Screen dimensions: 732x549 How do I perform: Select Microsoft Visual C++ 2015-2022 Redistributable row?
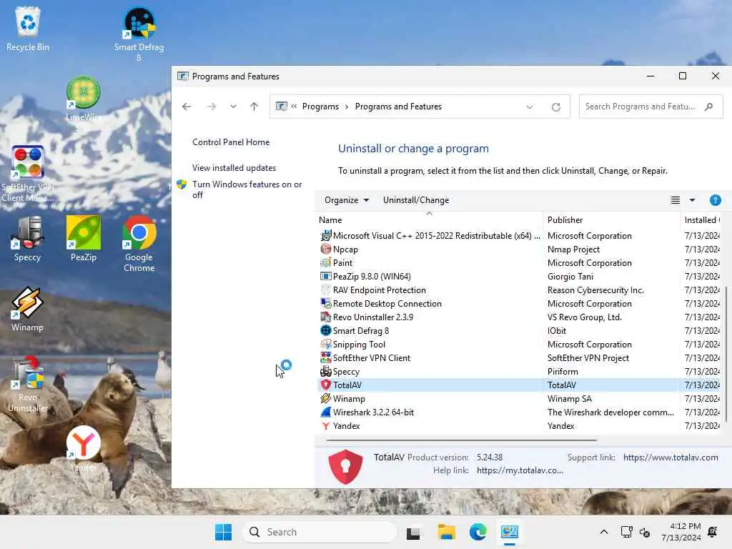tap(518, 236)
